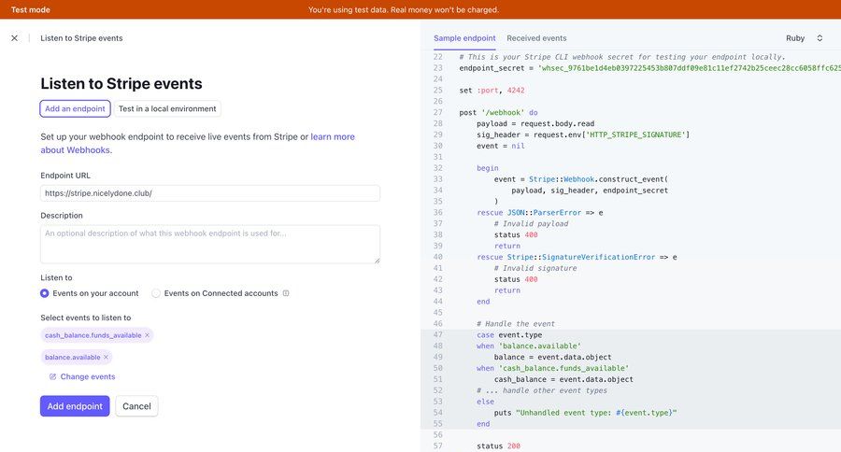
Task: Click the Cancel button
Action: pos(136,406)
